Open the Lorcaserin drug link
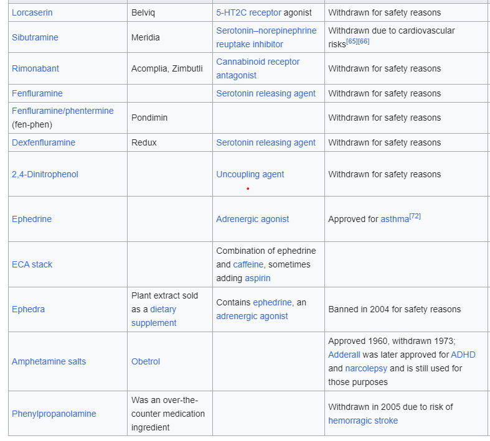This screenshot has width=490, height=441. [32, 12]
